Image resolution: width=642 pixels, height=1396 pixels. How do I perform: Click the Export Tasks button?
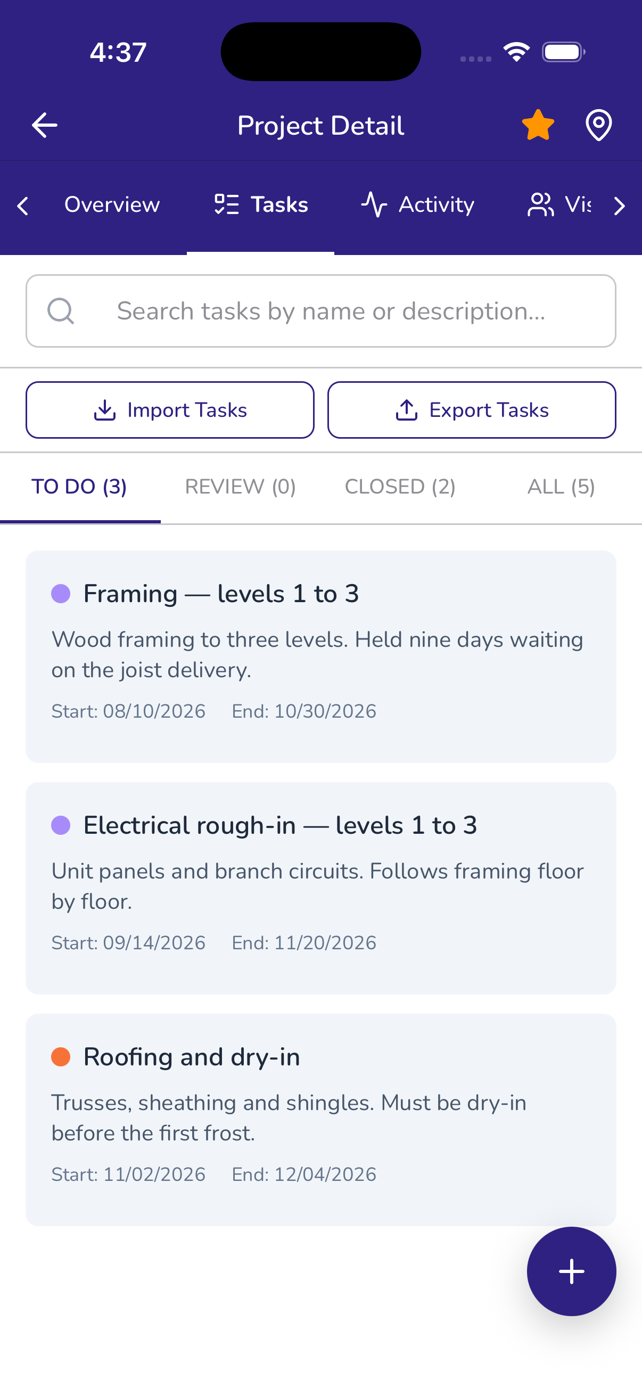click(471, 410)
